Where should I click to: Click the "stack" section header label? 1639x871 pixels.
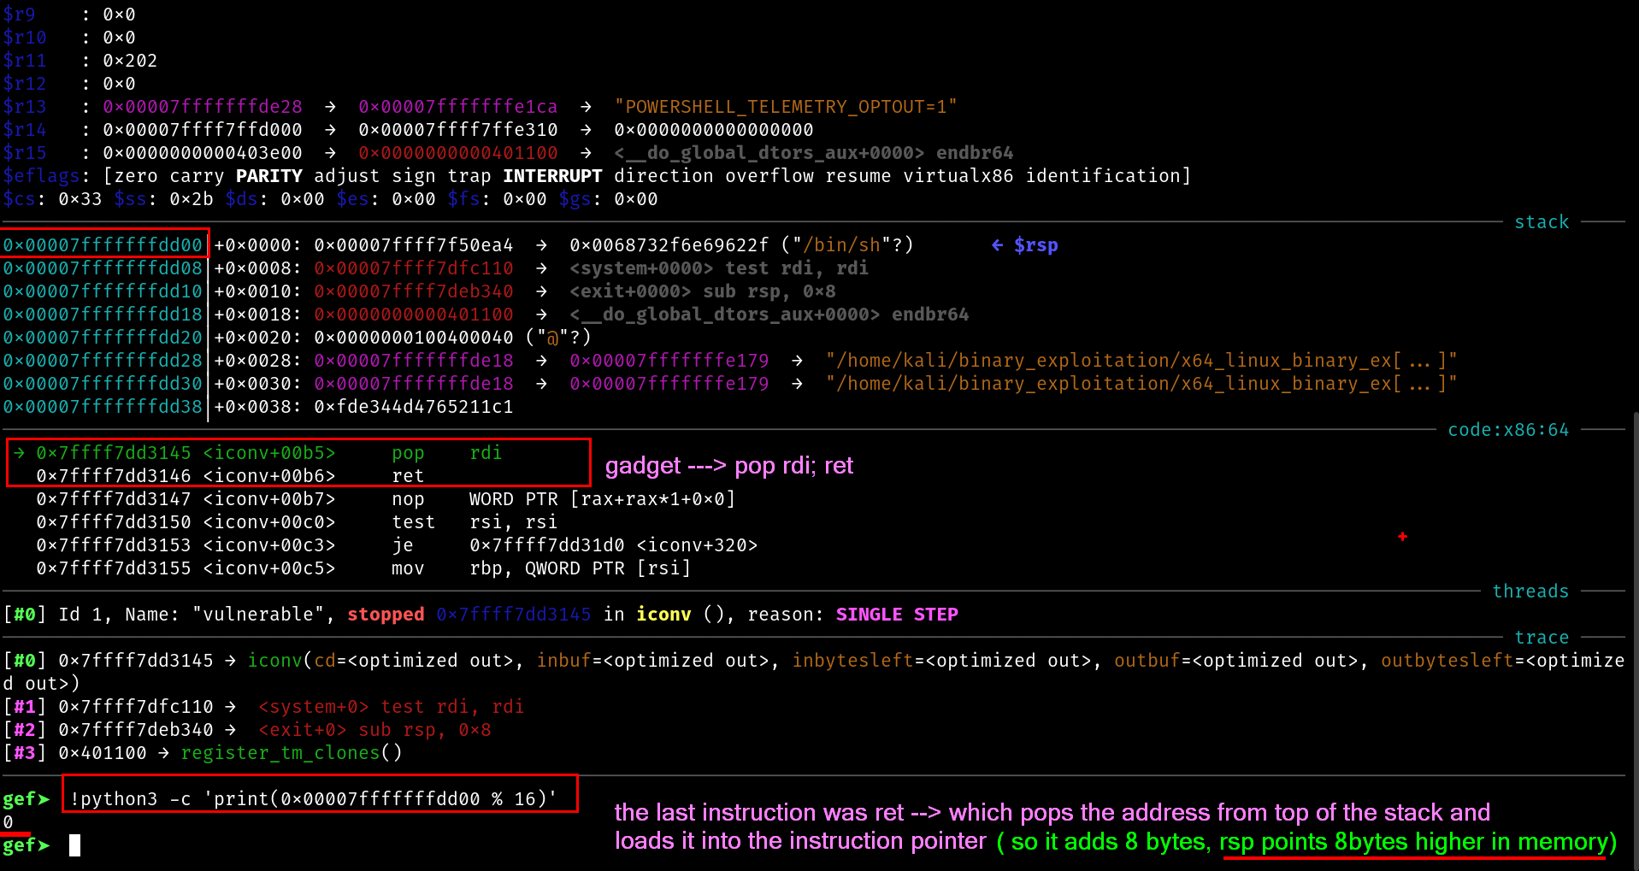point(1541,222)
